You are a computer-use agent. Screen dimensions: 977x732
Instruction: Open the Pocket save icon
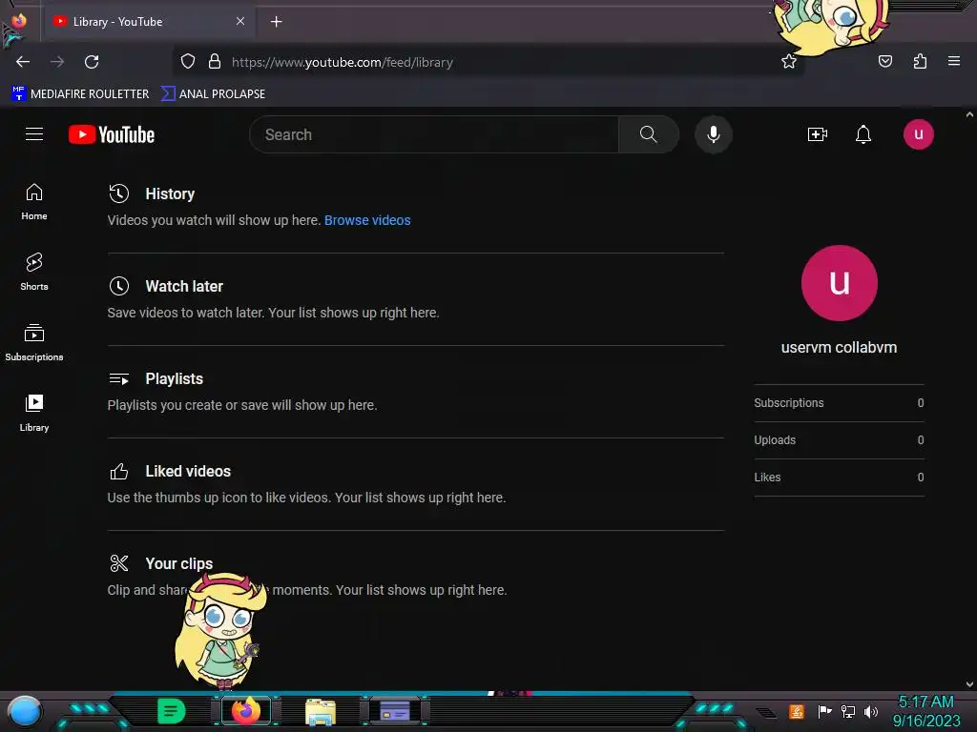884,61
